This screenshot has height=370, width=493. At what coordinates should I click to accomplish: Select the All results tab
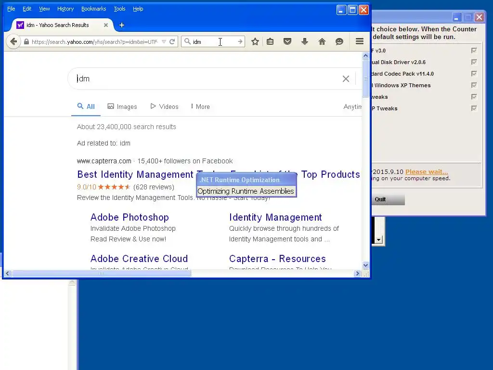(86, 106)
